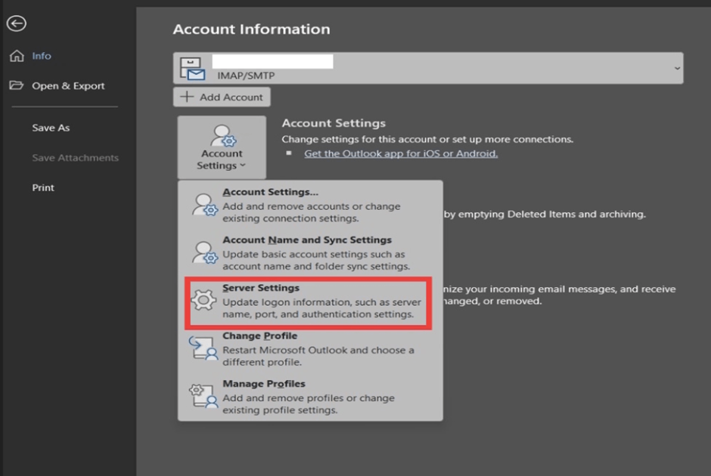Viewport: 711px width, 476px height.
Task: Click the Account Settings section heading text
Action: pos(334,123)
